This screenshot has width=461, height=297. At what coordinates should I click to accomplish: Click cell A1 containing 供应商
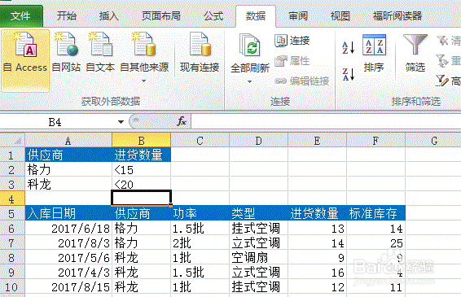(68, 155)
